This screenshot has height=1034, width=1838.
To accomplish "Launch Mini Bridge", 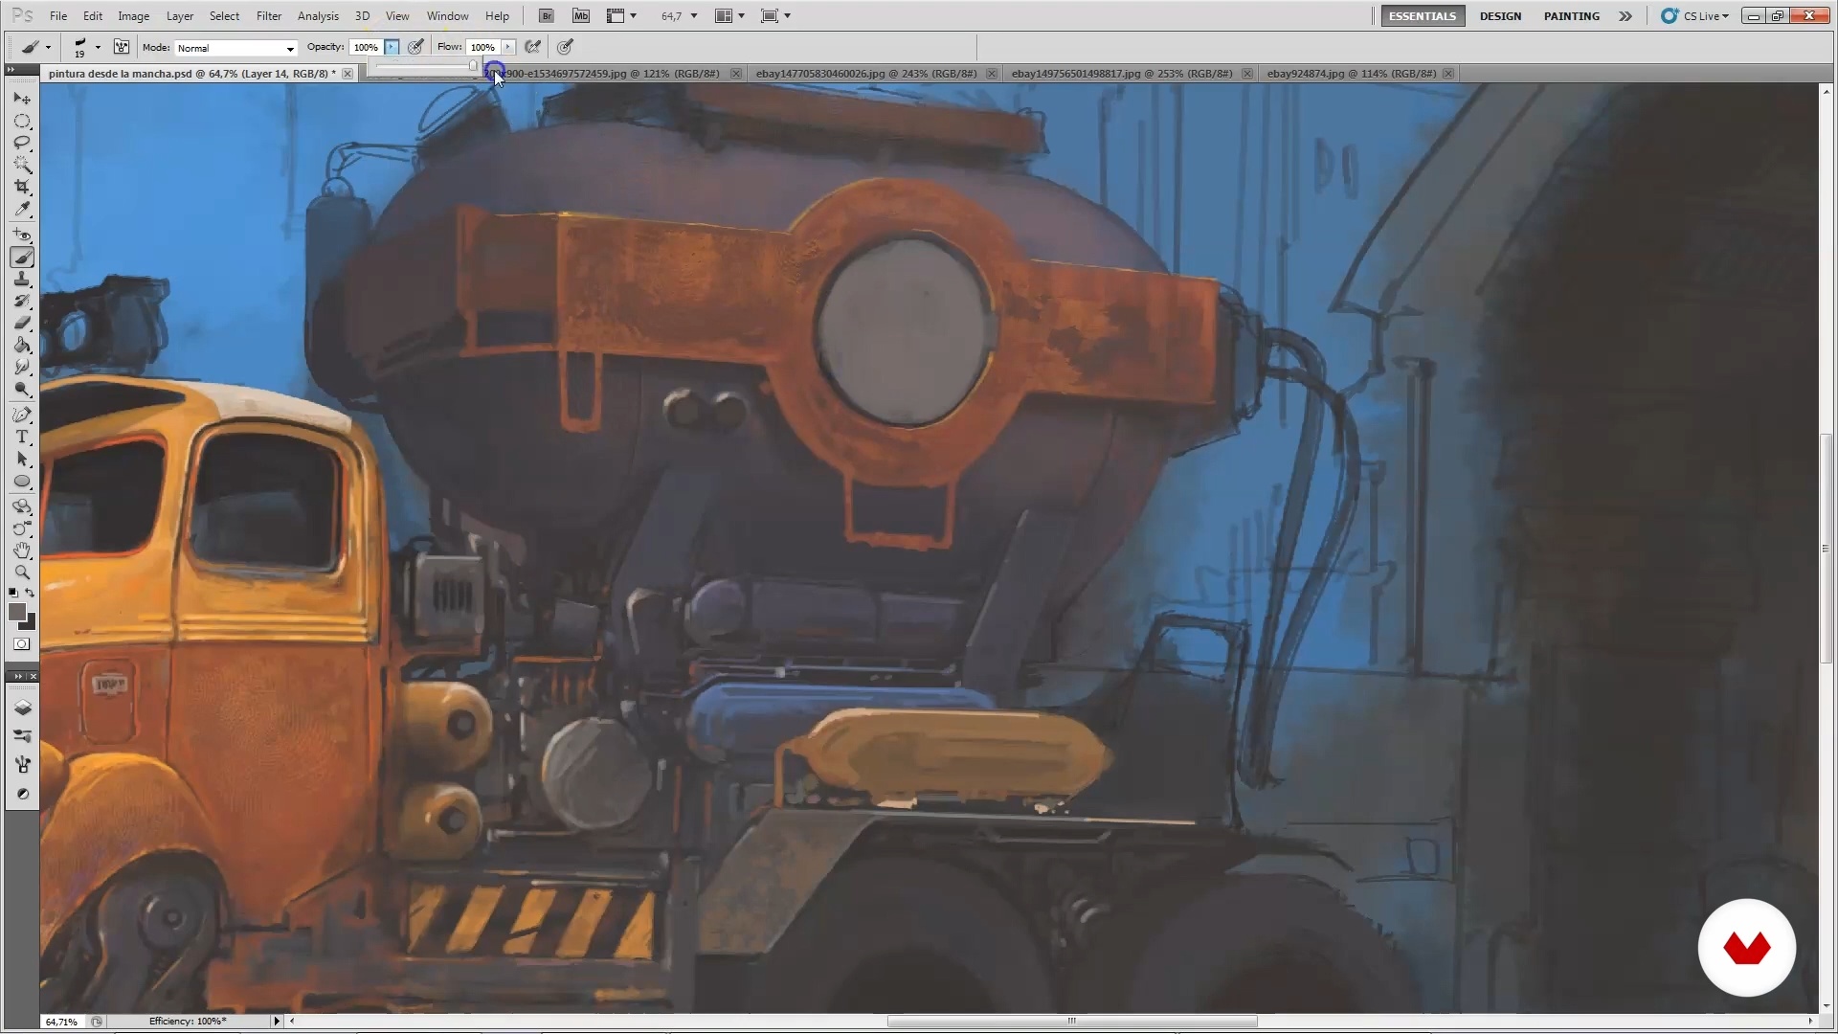I will (x=581, y=16).
